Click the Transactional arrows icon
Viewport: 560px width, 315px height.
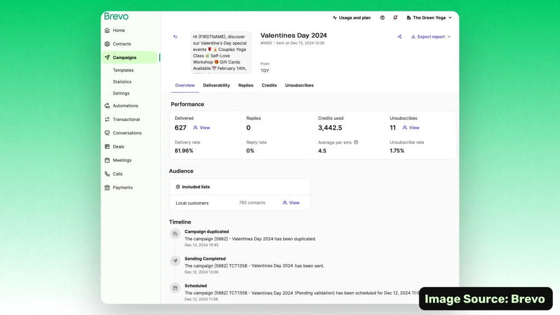[107, 119]
